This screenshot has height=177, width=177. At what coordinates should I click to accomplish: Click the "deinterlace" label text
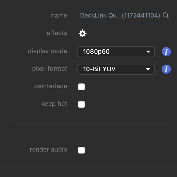coord(51,86)
